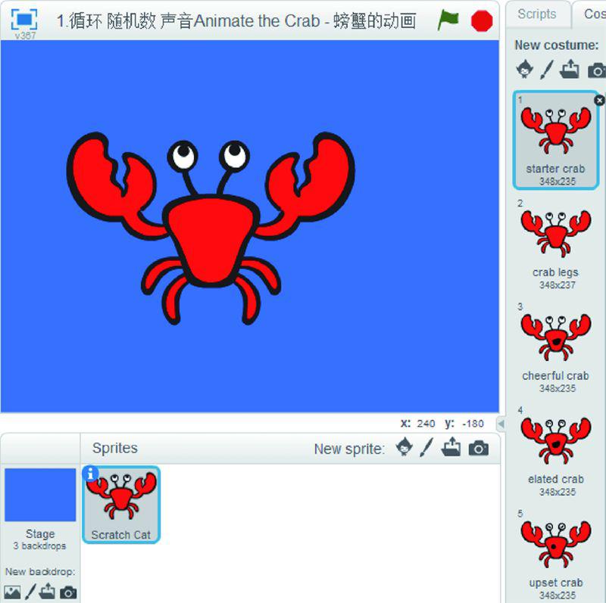This screenshot has height=603, width=606.
Task: Select the upset crab costume
Action: tap(556, 554)
